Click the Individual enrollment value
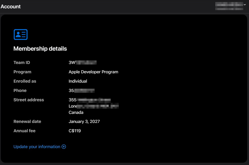 click(x=78, y=81)
